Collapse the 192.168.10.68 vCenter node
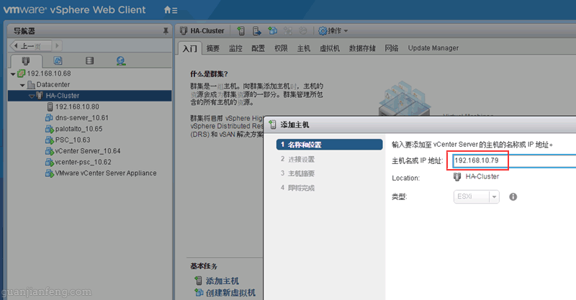The width and height of the screenshot is (576, 300). coord(13,74)
